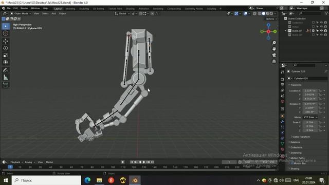329x185 pixels.
Task: Open the Modifiers wrench tab
Action: tap(282, 122)
